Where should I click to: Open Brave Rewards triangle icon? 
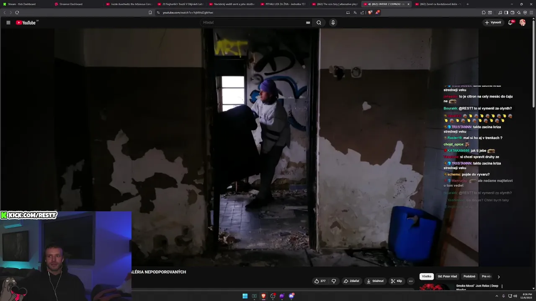(x=377, y=13)
